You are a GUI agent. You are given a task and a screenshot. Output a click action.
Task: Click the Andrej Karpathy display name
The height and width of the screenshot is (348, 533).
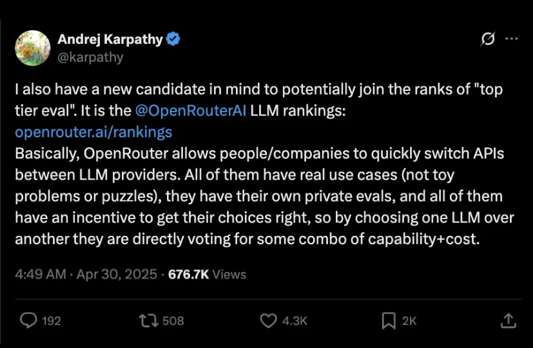[x=110, y=39]
